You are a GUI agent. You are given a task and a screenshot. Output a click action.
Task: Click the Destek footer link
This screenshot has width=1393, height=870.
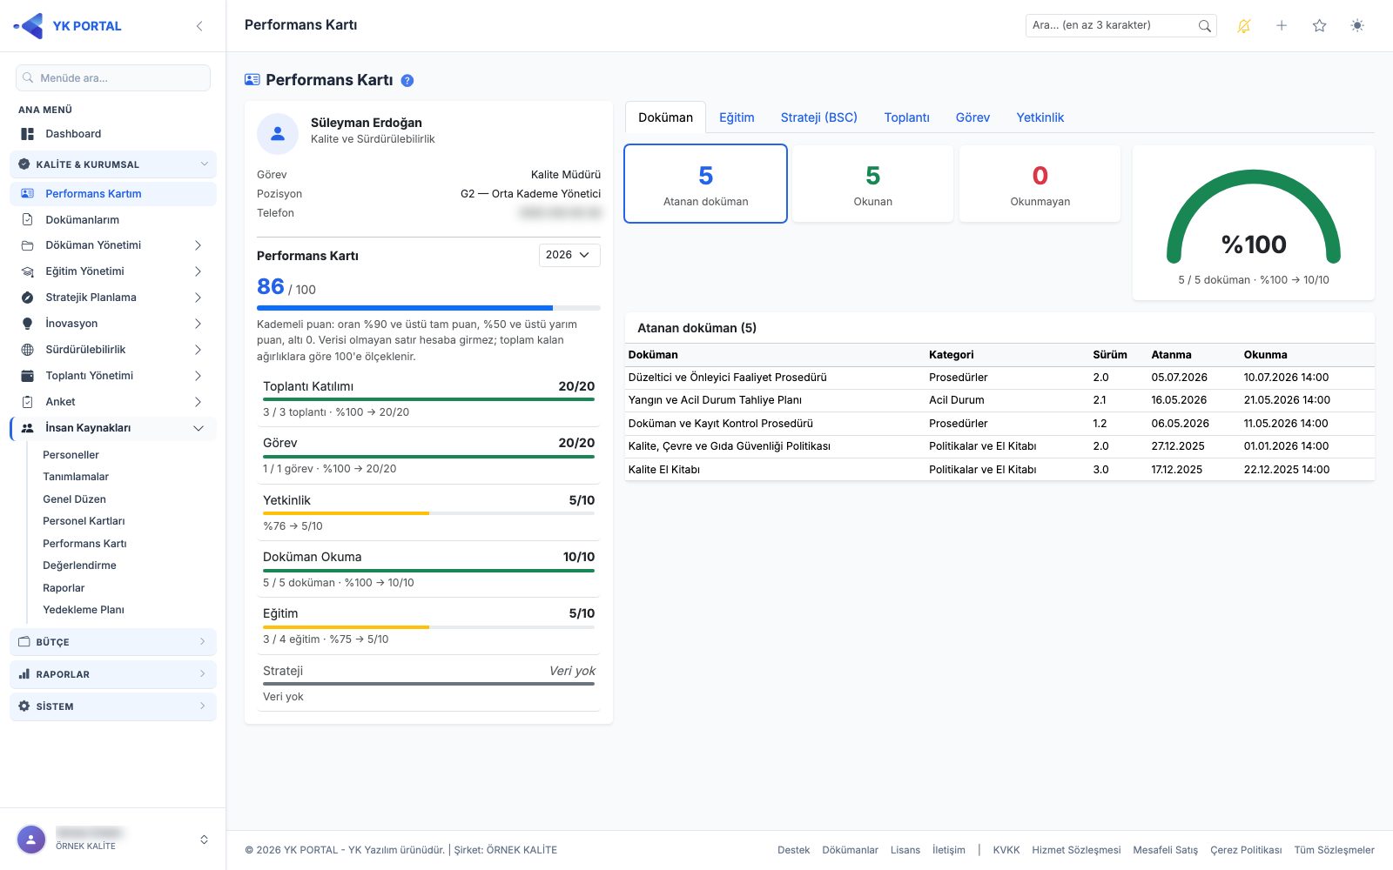793,850
